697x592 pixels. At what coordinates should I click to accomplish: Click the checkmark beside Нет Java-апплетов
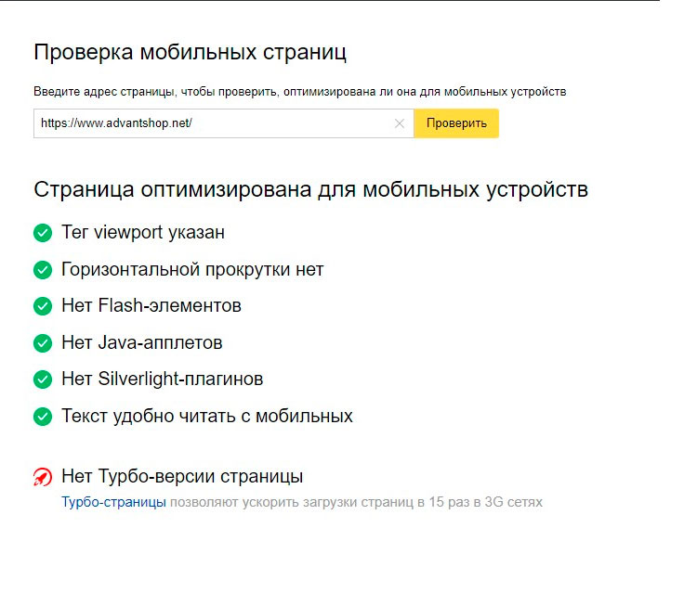pos(43,343)
